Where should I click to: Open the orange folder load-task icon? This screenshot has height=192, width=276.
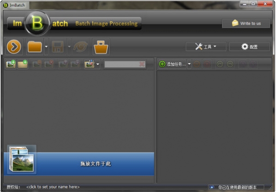(35, 47)
